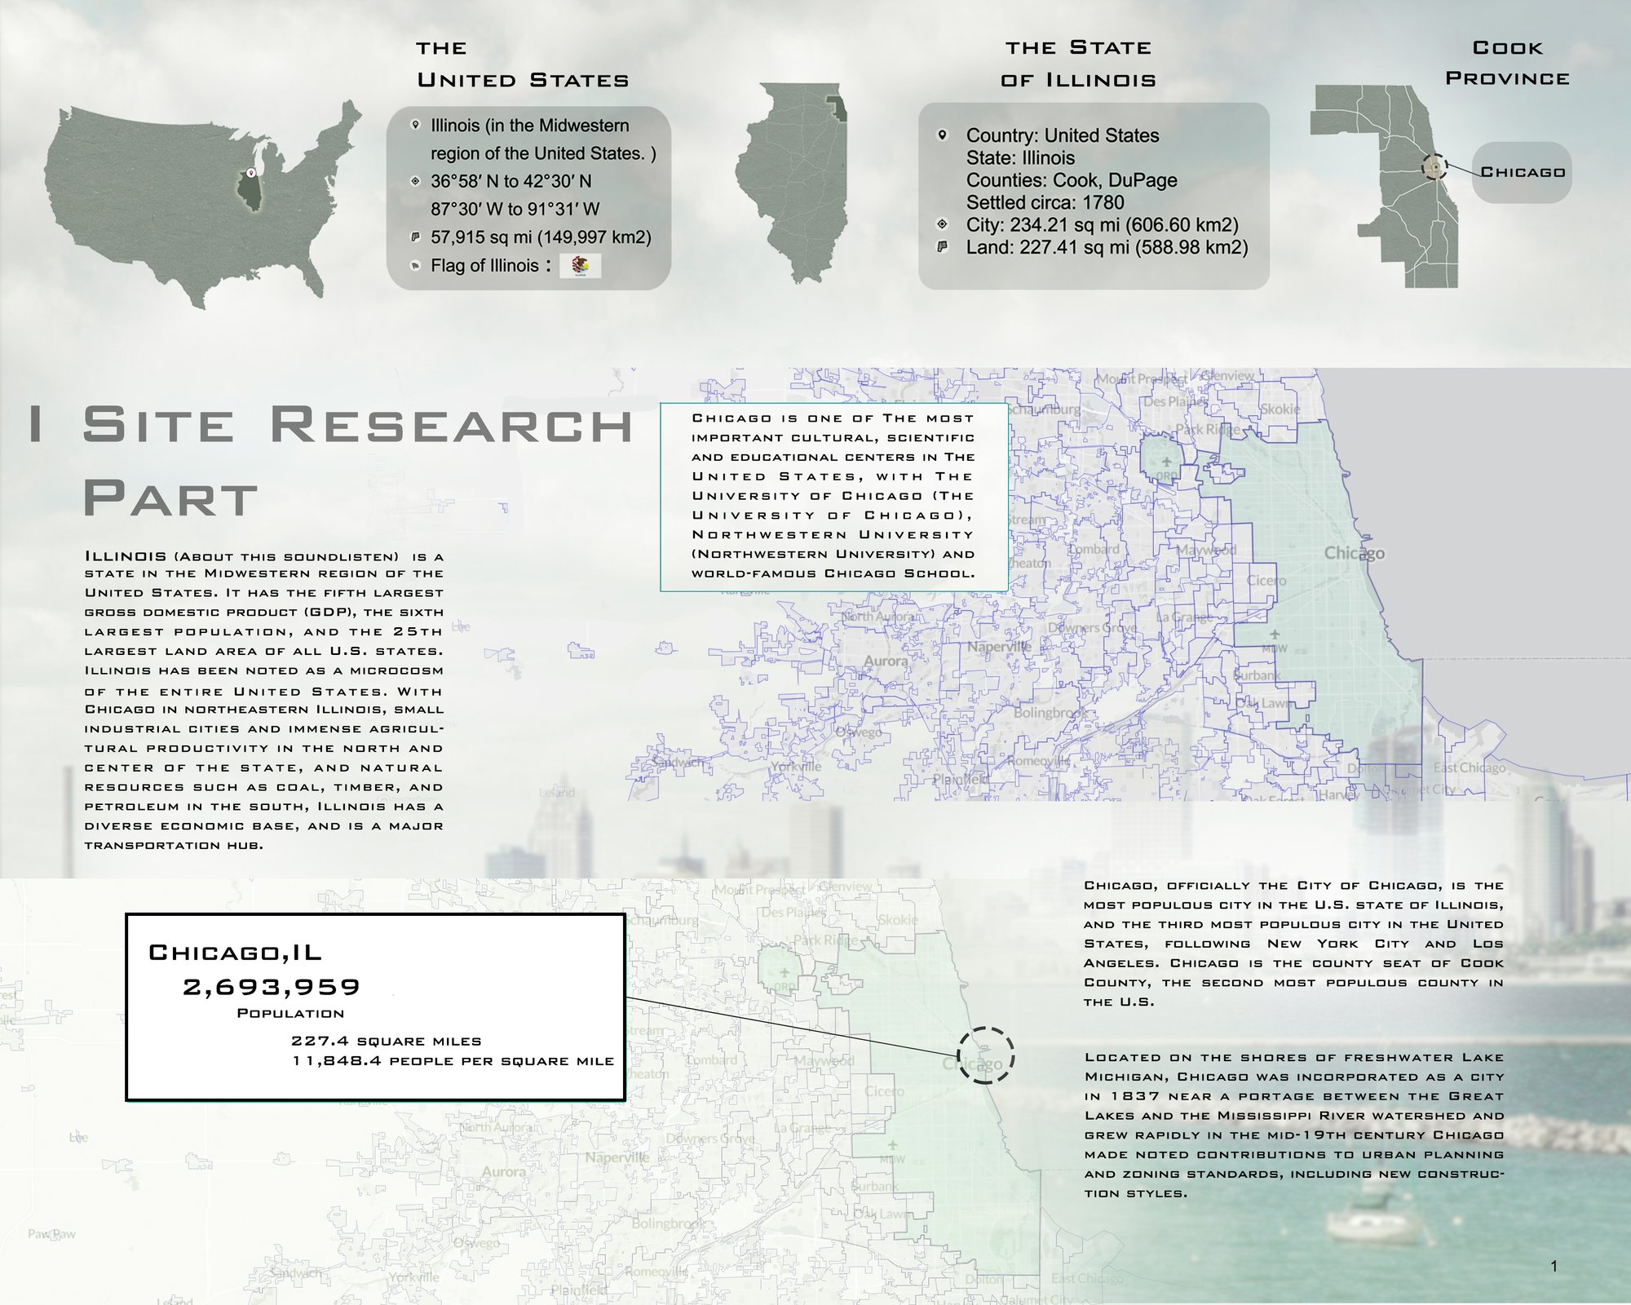Click the bullet icon before "Flag of Illinois"
The width and height of the screenshot is (1631, 1305).
pos(415,265)
